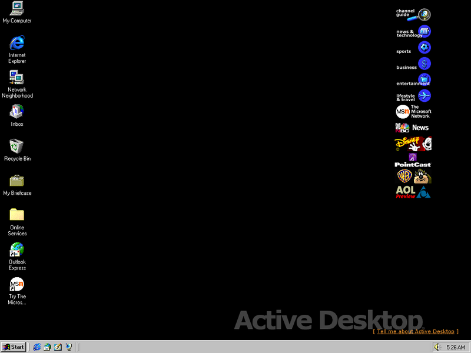Open the AOL Preview channel
The width and height of the screenshot is (471, 353).
click(x=413, y=192)
